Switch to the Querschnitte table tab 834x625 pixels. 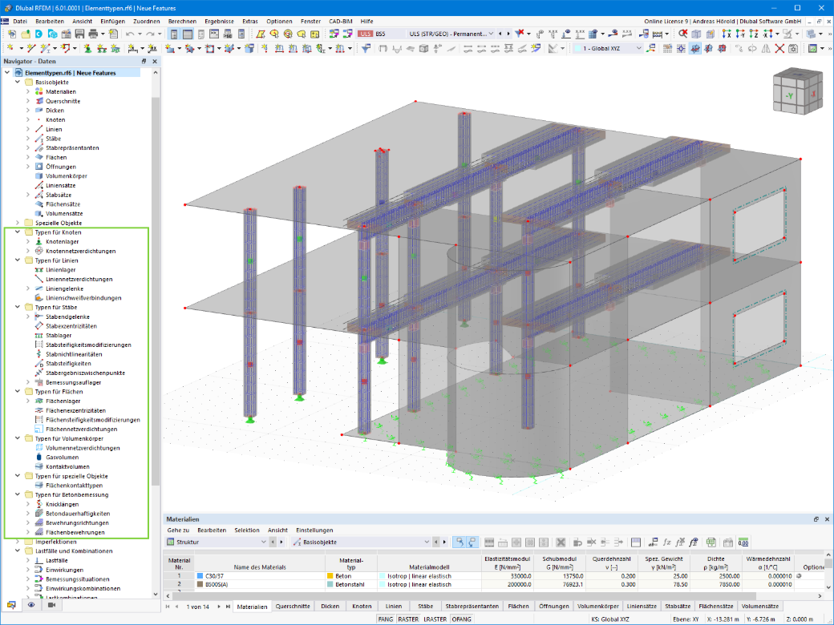[x=293, y=607]
